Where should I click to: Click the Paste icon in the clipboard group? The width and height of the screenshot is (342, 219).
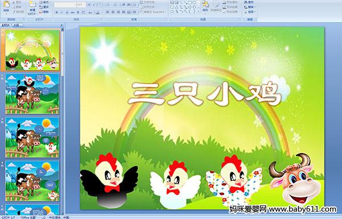point(6,6)
